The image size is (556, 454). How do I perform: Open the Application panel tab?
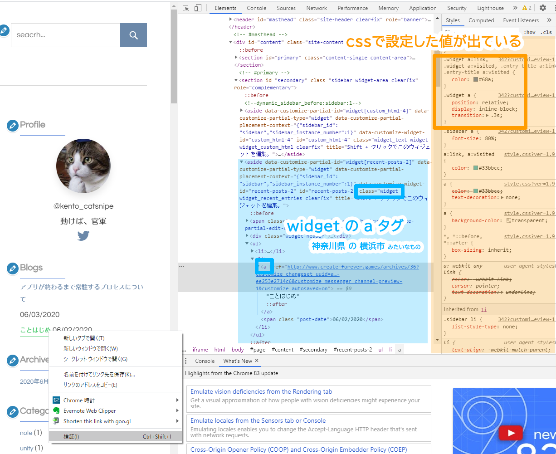point(423,8)
